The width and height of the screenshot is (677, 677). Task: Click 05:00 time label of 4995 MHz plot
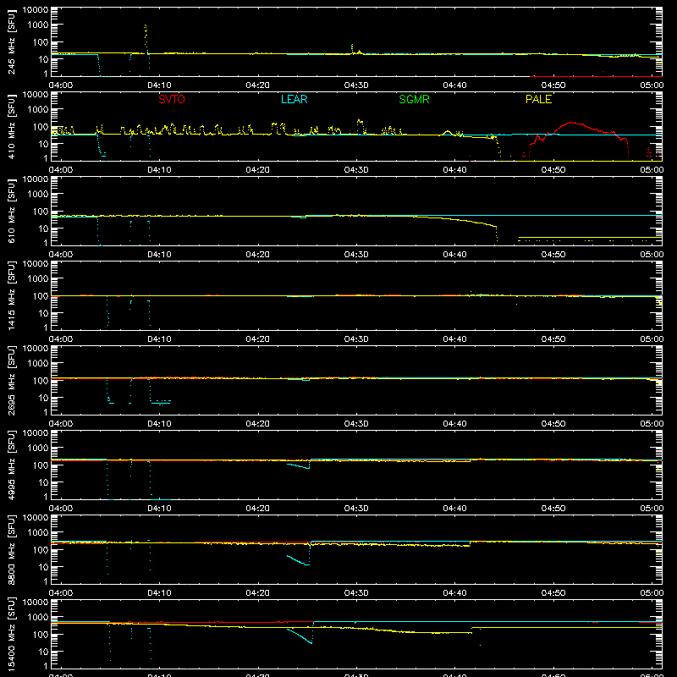652,509
